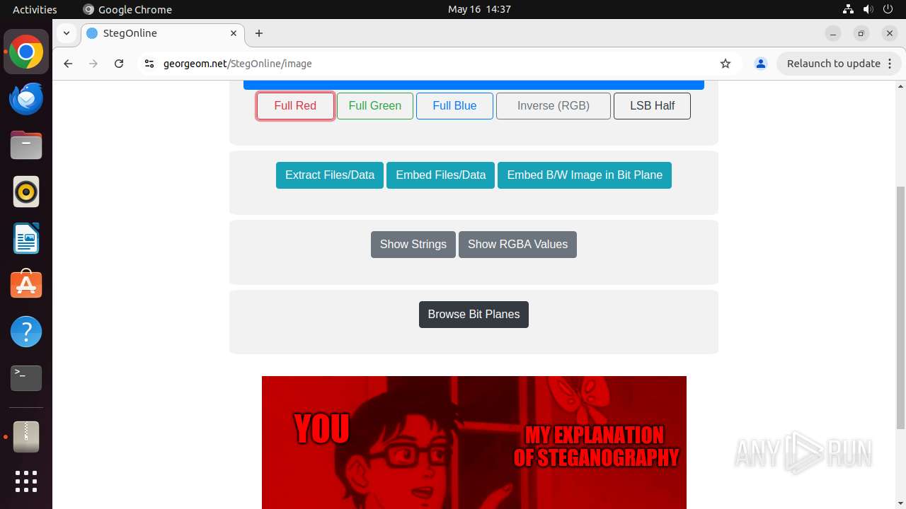Open Ubuntu Software store icon
The height and width of the screenshot is (509, 906).
(26, 285)
